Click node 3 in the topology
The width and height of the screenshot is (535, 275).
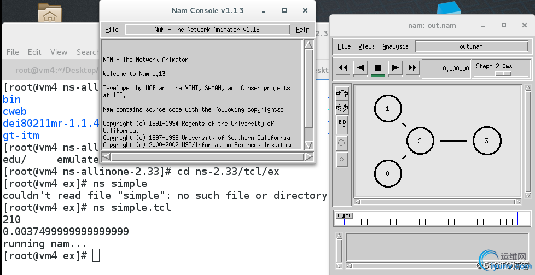pos(487,141)
